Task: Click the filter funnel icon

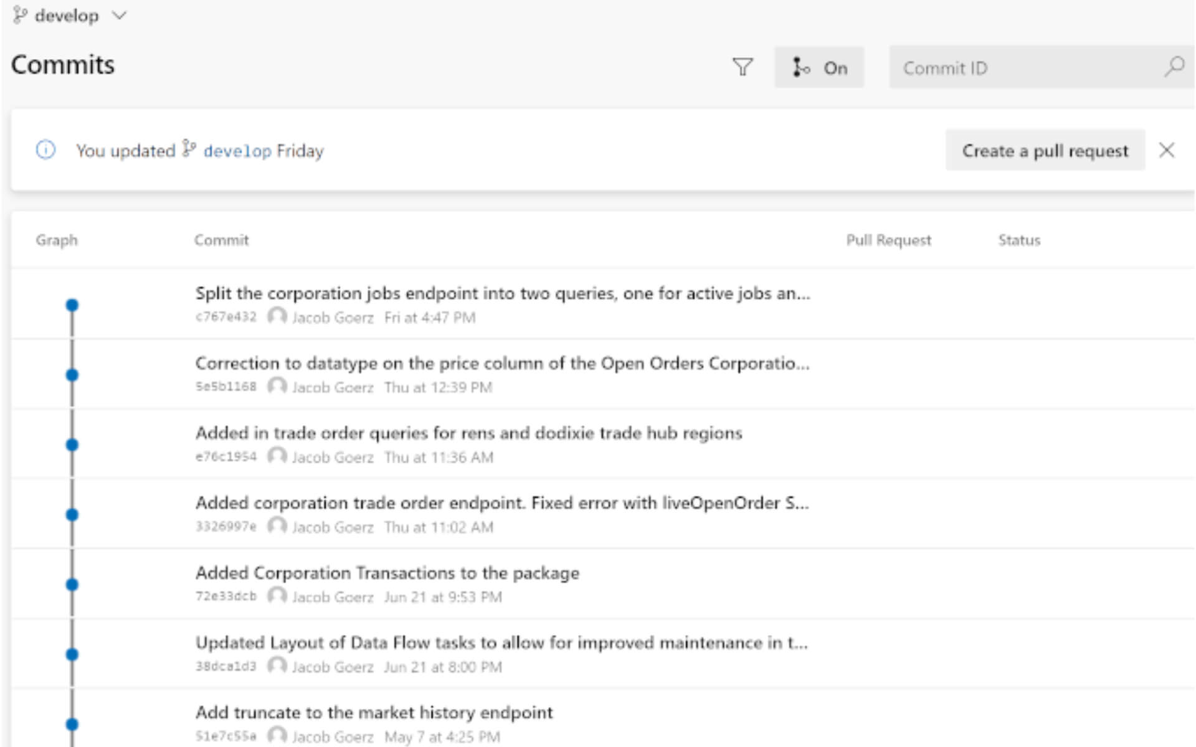Action: pos(742,67)
